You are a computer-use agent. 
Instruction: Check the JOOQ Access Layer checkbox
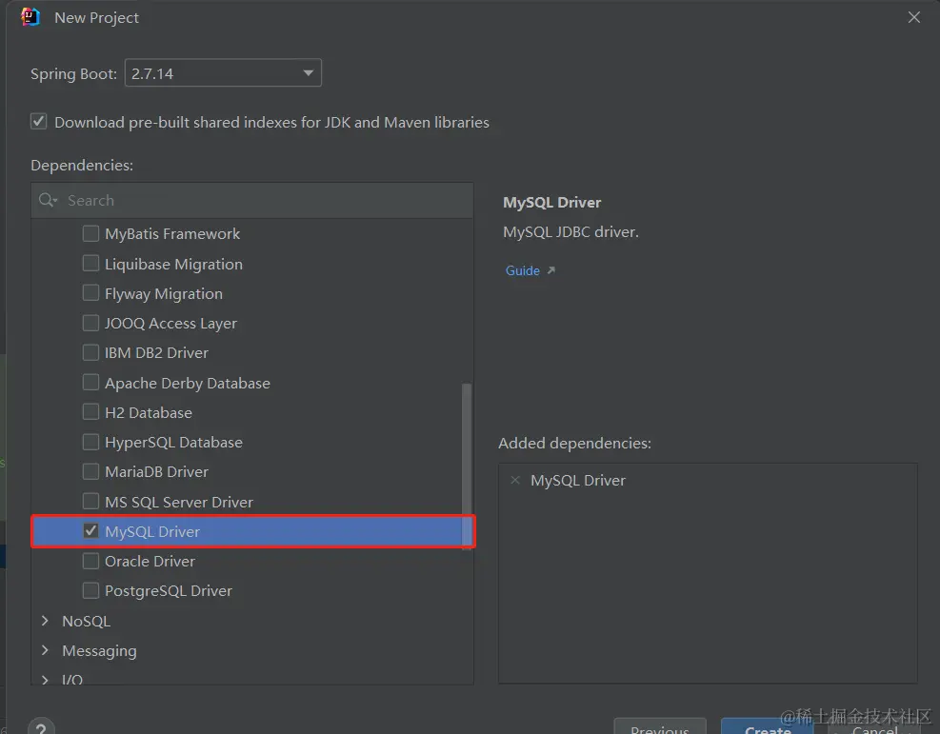90,323
